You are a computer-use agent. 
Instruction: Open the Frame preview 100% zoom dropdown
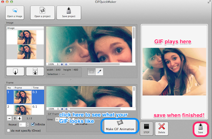pyautogui.click(x=54, y=109)
